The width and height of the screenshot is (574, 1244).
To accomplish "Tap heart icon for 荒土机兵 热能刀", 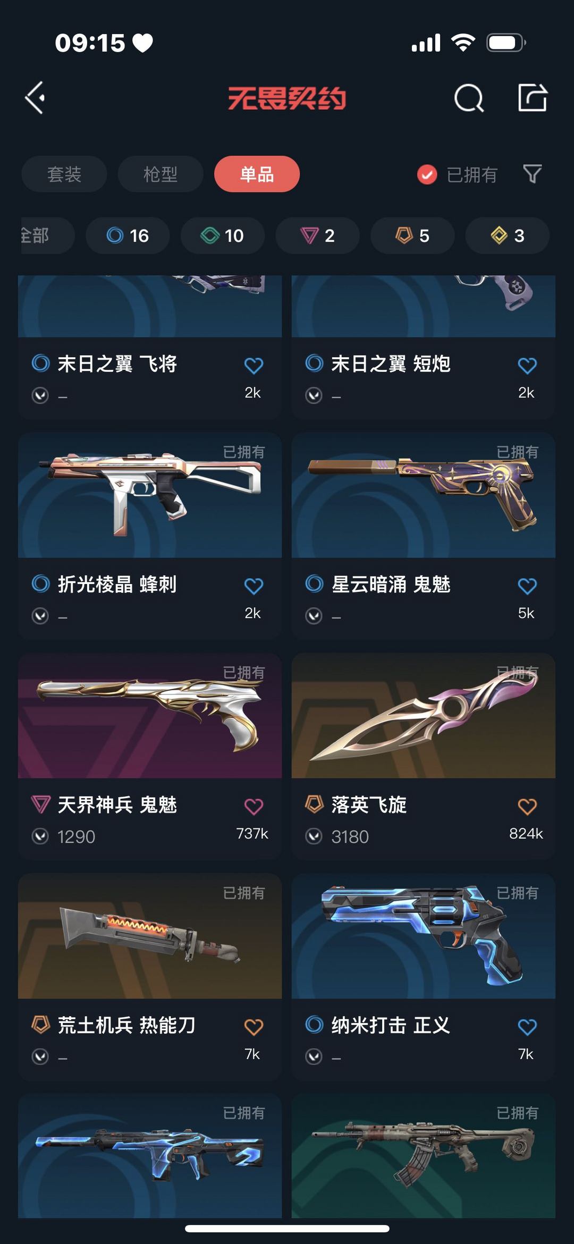I will click(x=254, y=1027).
